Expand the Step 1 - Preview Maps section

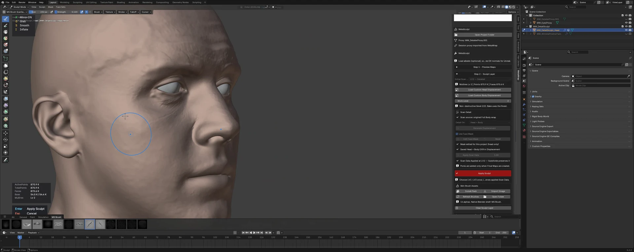(483, 67)
